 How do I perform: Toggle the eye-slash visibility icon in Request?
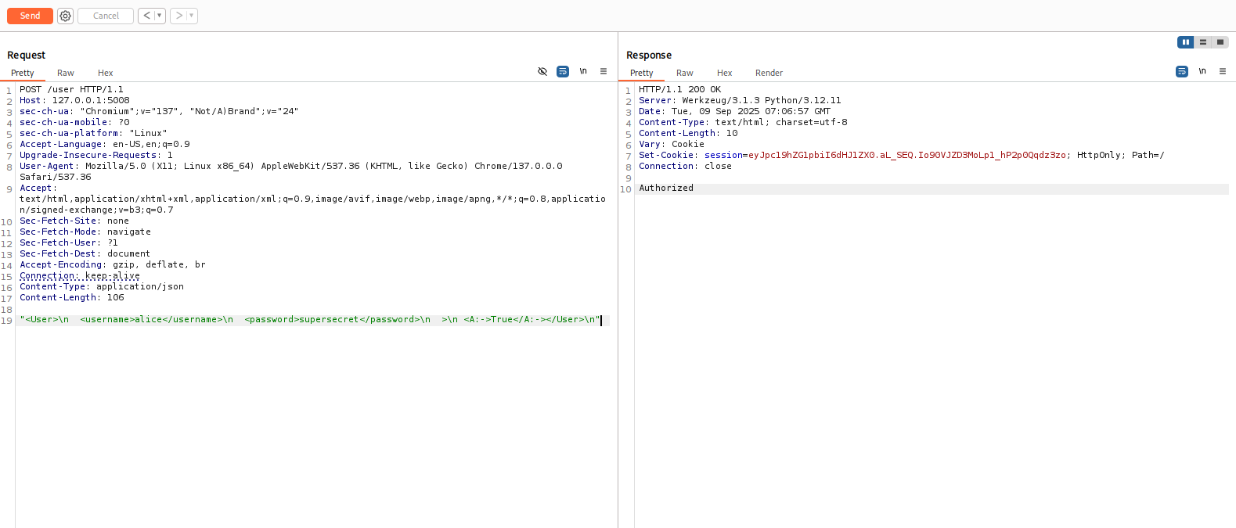pyautogui.click(x=542, y=71)
